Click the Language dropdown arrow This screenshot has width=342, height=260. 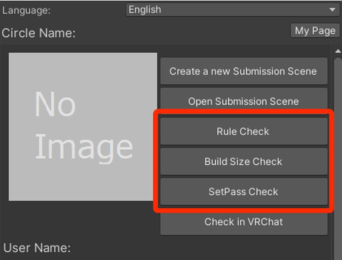pyautogui.click(x=332, y=9)
